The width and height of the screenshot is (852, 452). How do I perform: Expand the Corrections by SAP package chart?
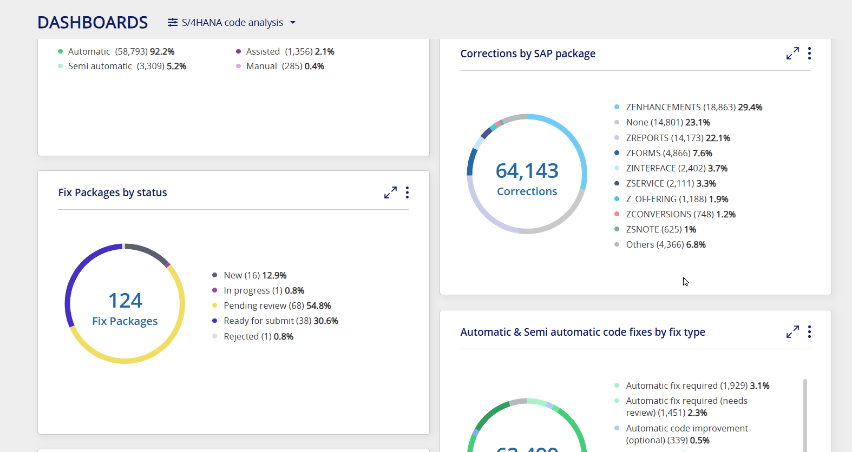(792, 54)
